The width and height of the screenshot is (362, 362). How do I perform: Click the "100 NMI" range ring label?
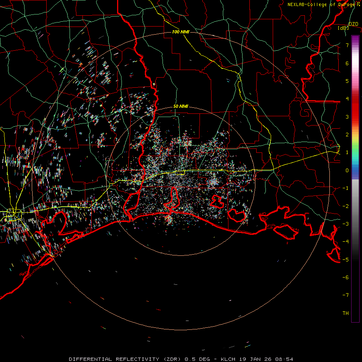(x=181, y=32)
